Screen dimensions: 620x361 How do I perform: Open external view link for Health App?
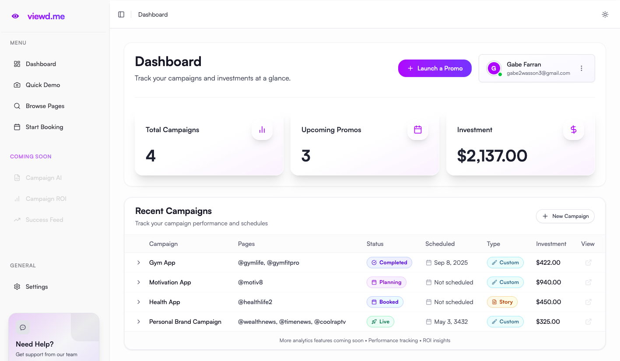click(x=588, y=302)
